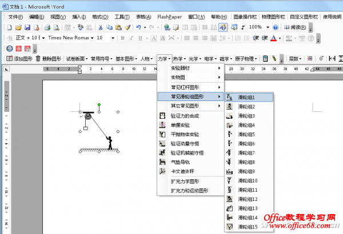The width and height of the screenshot is (343, 234).
Task: Select 卡文迪许秤 menu entry
Action: [x=191, y=171]
